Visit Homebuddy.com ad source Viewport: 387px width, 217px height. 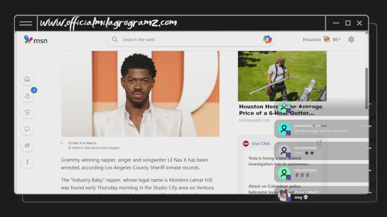[x=255, y=120]
